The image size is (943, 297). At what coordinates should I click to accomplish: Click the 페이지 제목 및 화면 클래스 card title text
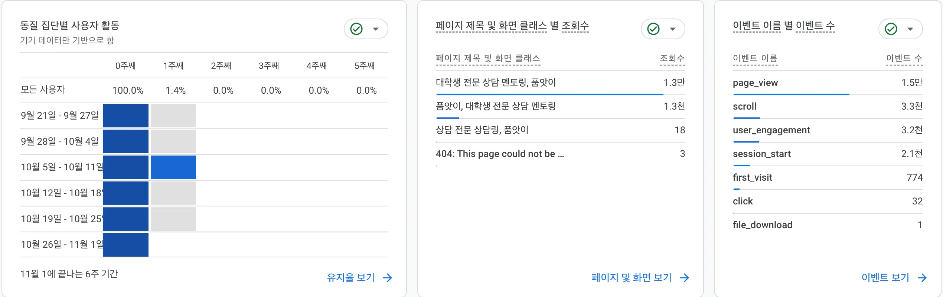[491, 26]
